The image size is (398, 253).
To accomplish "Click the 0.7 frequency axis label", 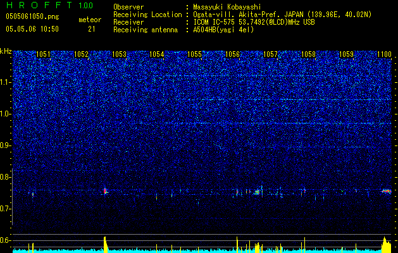I will (6, 209).
